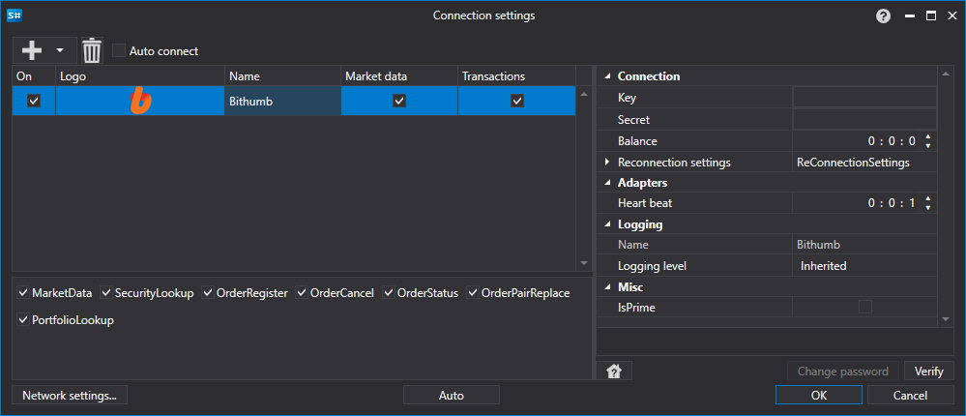Select the Logging level property label
The image size is (966, 416).
click(x=652, y=266)
